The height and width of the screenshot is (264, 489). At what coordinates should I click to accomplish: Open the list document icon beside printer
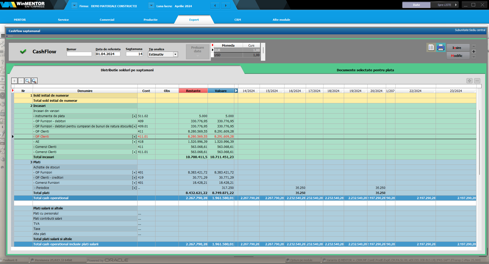(x=431, y=48)
